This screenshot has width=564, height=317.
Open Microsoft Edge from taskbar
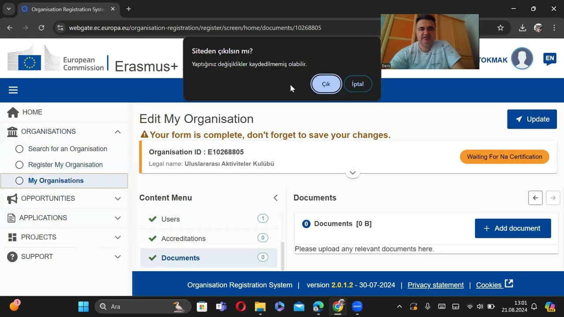click(318, 306)
